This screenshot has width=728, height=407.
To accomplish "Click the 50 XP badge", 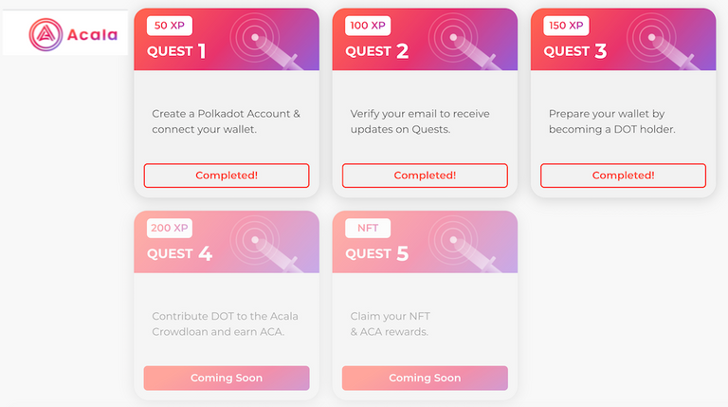I will (170, 26).
